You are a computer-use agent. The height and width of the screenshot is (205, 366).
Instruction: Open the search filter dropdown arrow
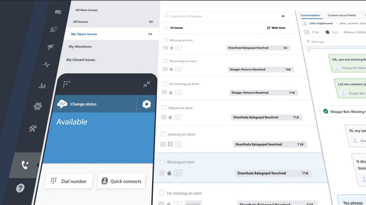(x=283, y=16)
